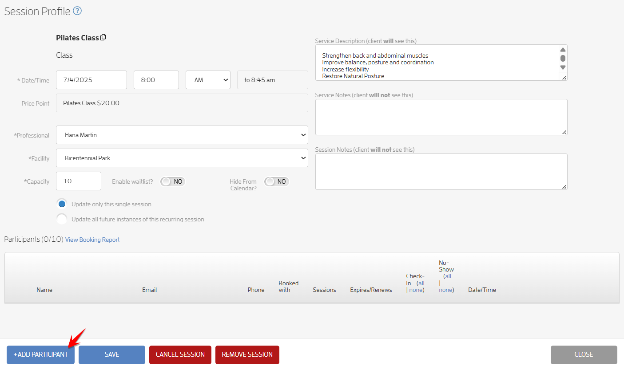Screen dimensions: 624x370
Task: Click the Cancel Session button
Action: [x=180, y=355]
